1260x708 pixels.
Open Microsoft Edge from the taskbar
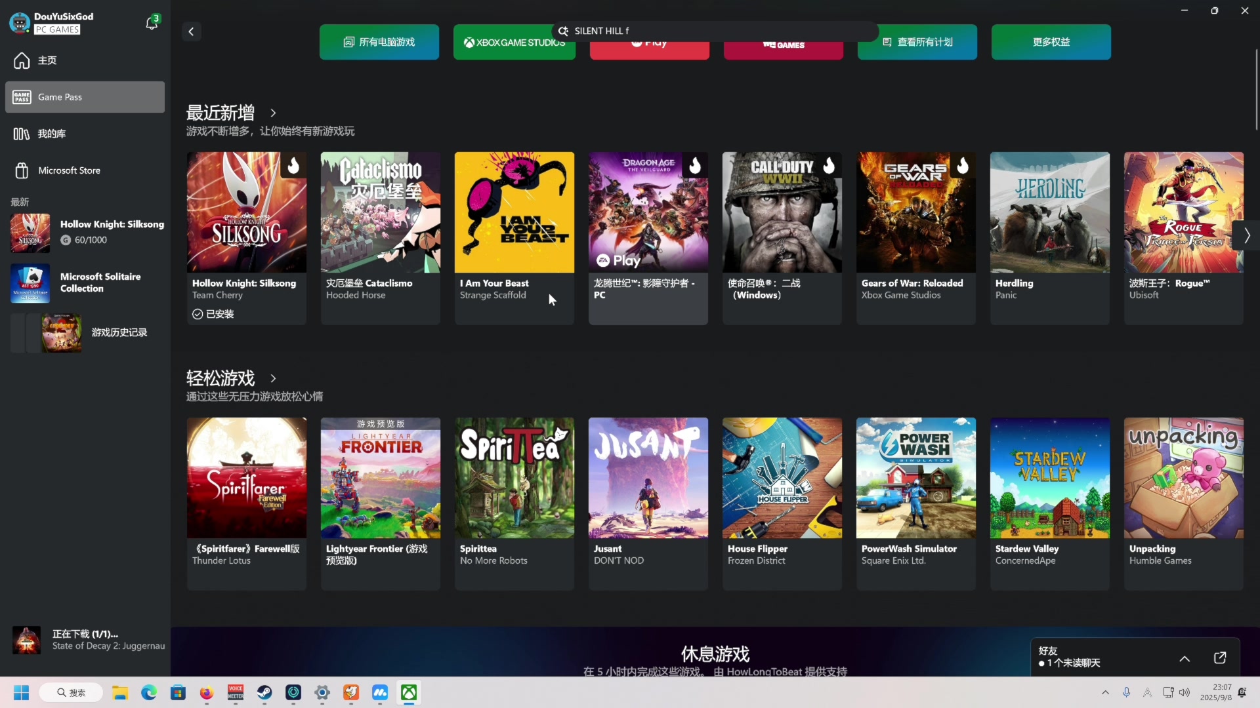pos(149,692)
